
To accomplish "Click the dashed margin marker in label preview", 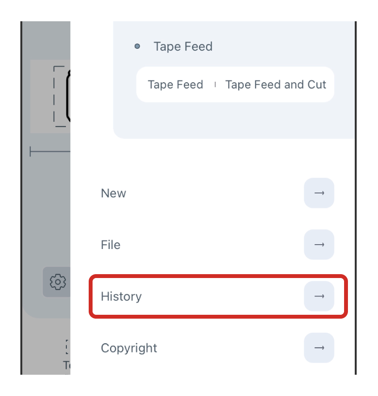I will (58, 96).
